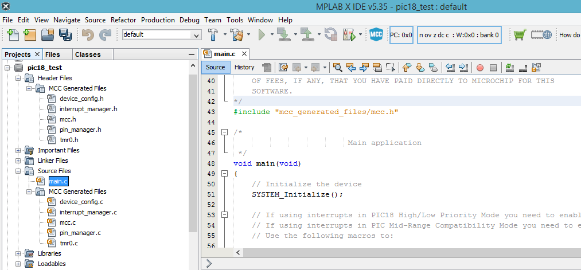
Task: Click the editor horizontal scrollbar left arrow
Action: 238,253
